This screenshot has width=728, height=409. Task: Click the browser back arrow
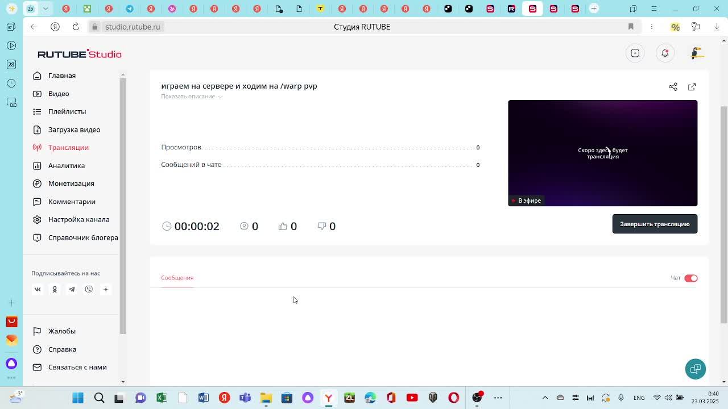[x=34, y=27]
